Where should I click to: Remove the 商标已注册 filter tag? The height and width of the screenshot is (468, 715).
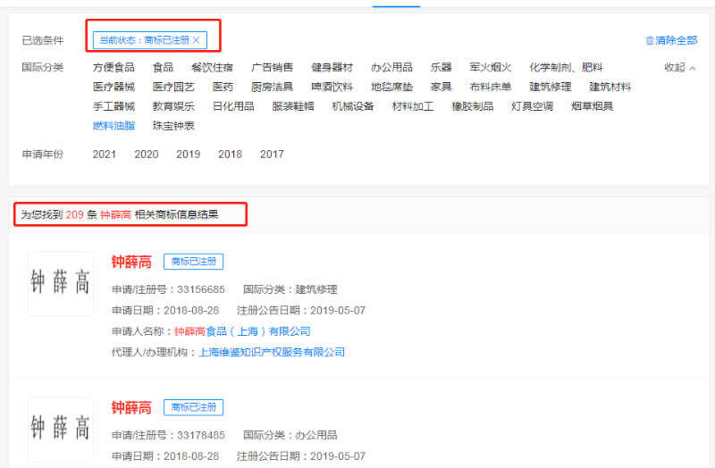tap(196, 40)
